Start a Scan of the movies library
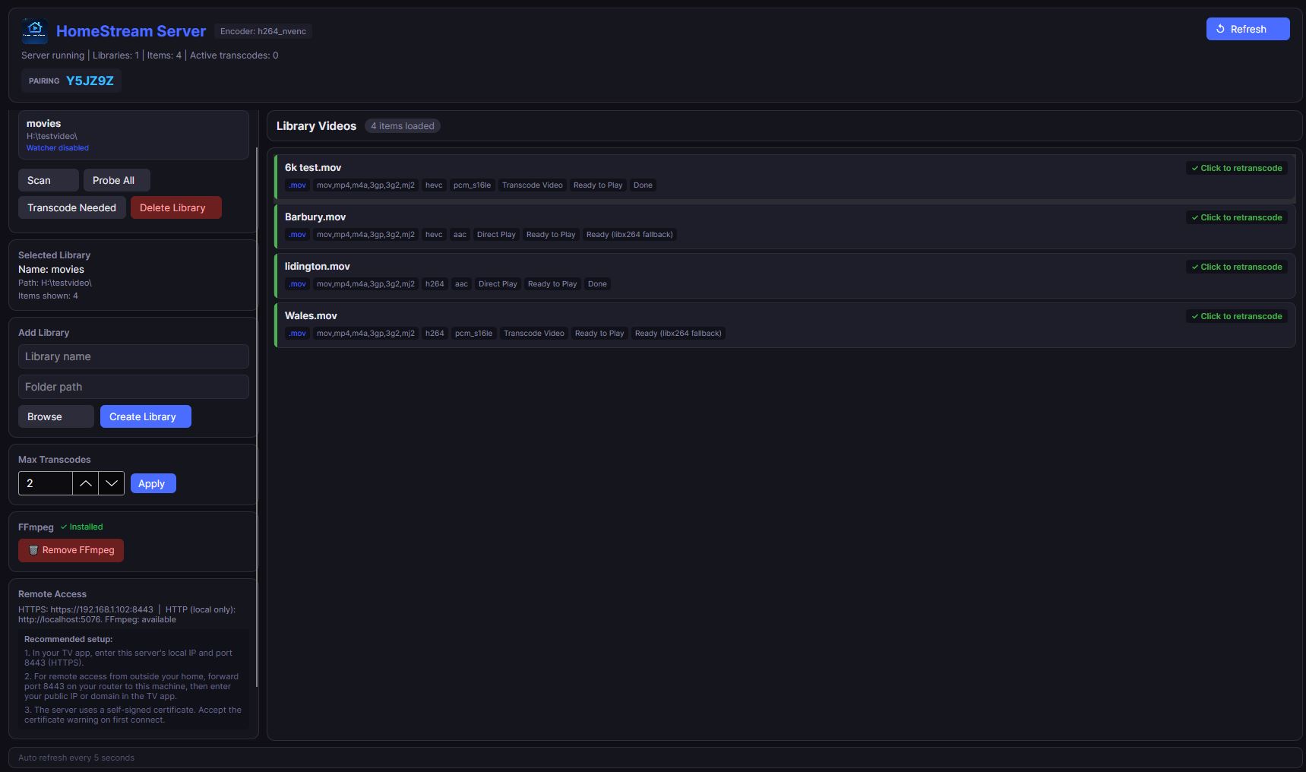 click(48, 180)
